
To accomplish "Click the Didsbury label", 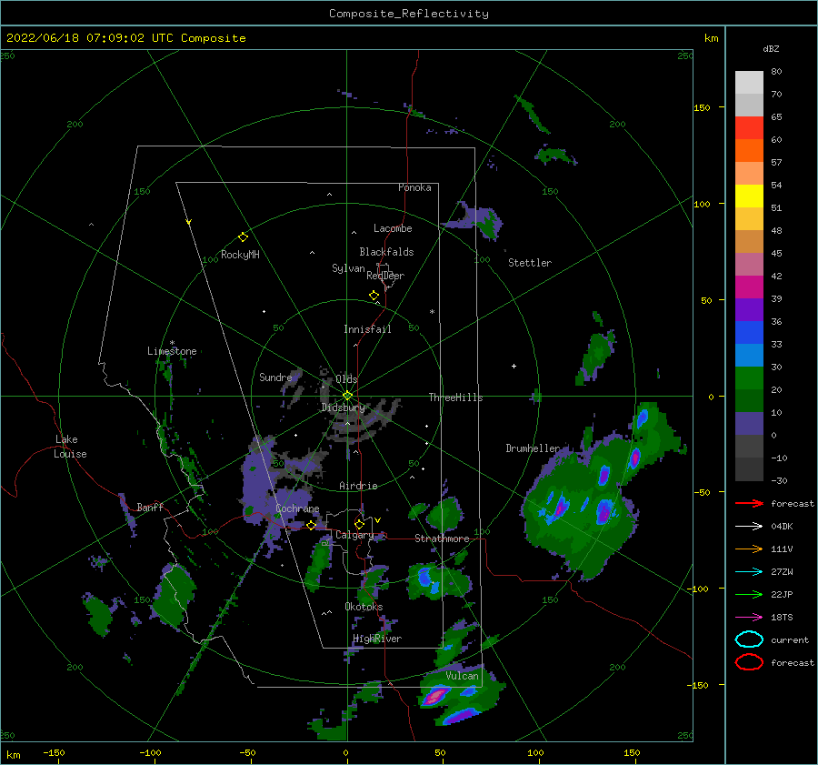I will [343, 408].
